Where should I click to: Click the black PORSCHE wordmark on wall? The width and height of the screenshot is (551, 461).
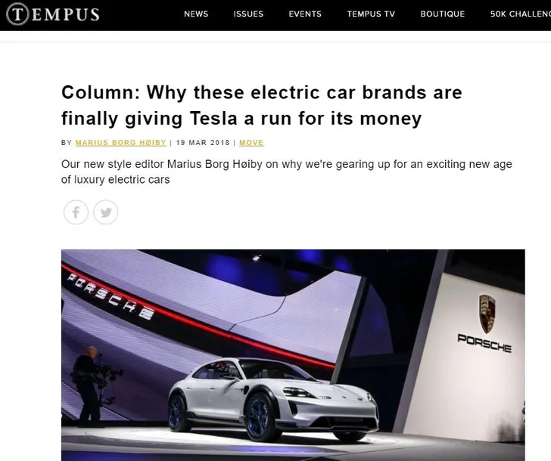point(484,343)
